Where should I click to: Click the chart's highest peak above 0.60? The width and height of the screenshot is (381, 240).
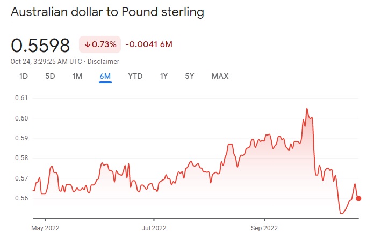click(307, 109)
